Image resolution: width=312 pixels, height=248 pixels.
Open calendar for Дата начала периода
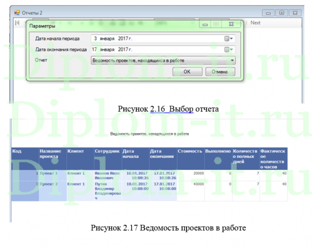pyautogui.click(x=228, y=38)
